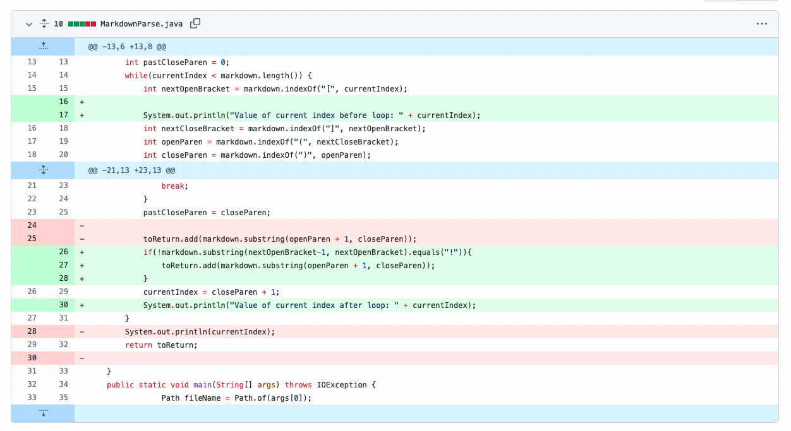This screenshot has width=791, height=431.
Task: Copy MarkdownParse.java file path to clipboard
Action: click(x=195, y=23)
